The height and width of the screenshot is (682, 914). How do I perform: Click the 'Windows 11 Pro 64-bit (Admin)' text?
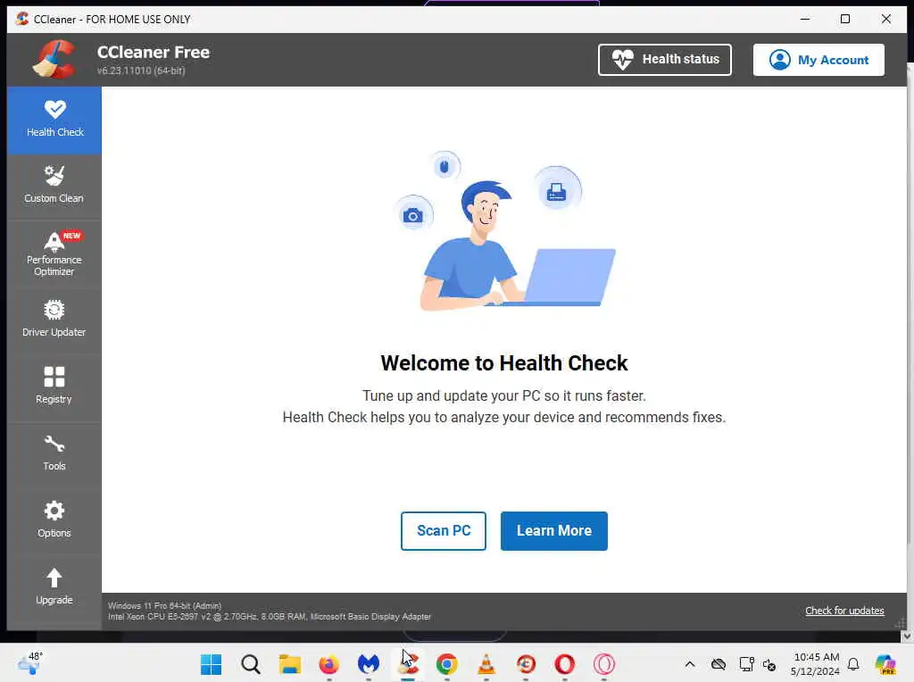[164, 605]
